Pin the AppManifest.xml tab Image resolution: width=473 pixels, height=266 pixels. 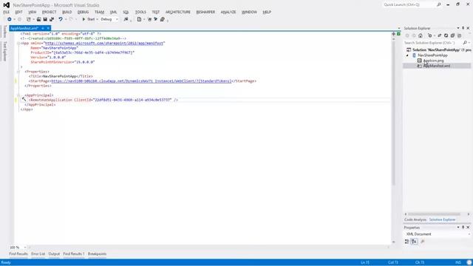[x=43, y=28]
